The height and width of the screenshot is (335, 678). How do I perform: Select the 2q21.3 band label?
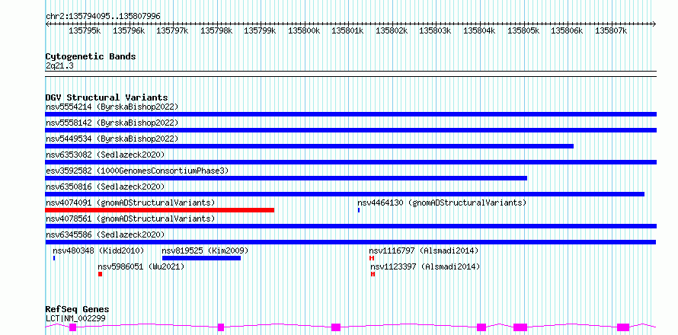(x=59, y=65)
